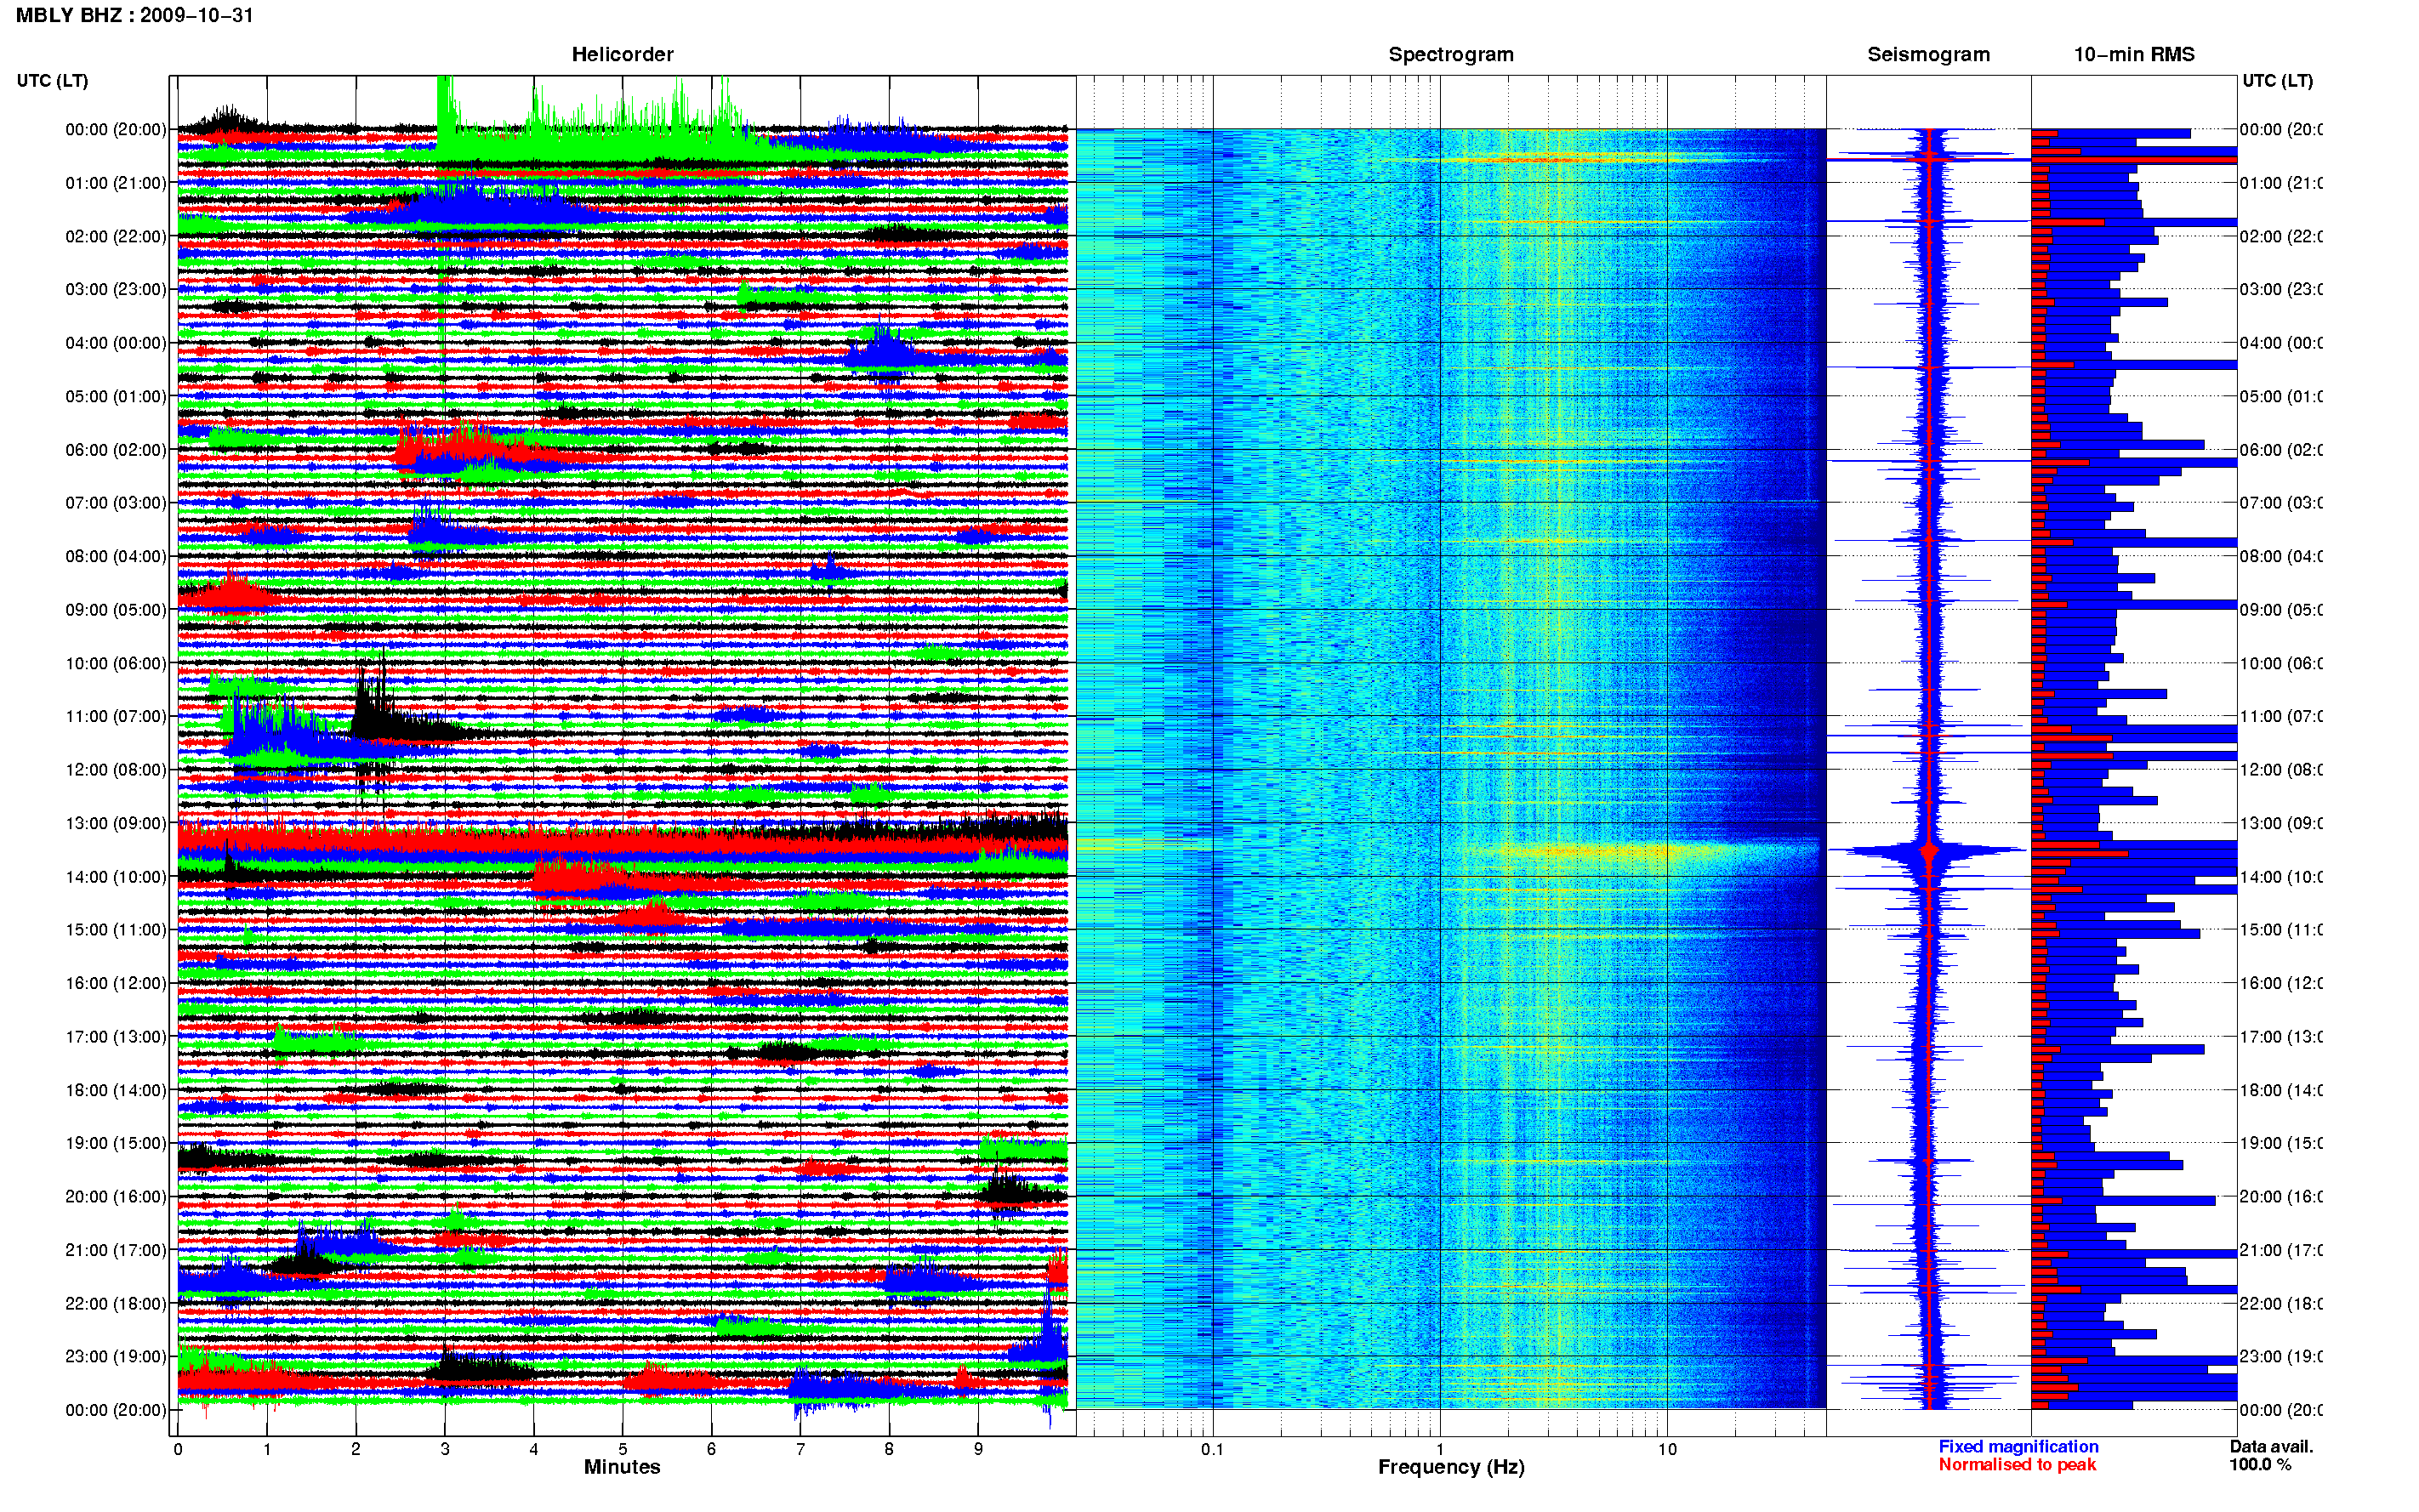The width and height of the screenshot is (2419, 1512).
Task: Click the left '03:00 (23:00)' time label
Action: tap(116, 289)
